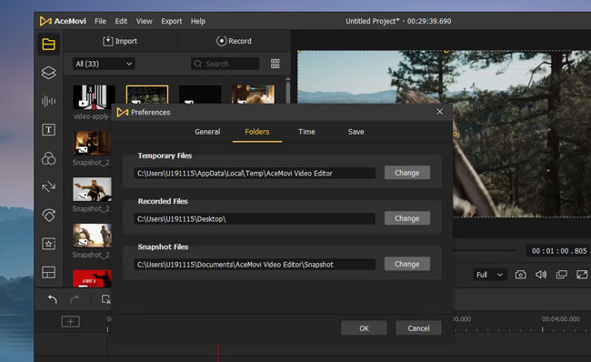Click the fullscreen expand icon
591x362 pixels.
pyautogui.click(x=582, y=275)
